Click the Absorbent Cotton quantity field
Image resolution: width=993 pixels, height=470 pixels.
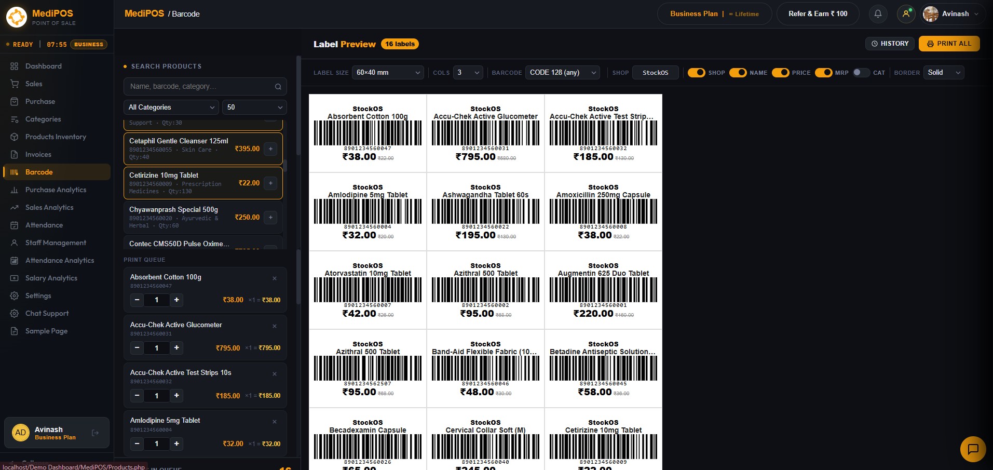(157, 300)
